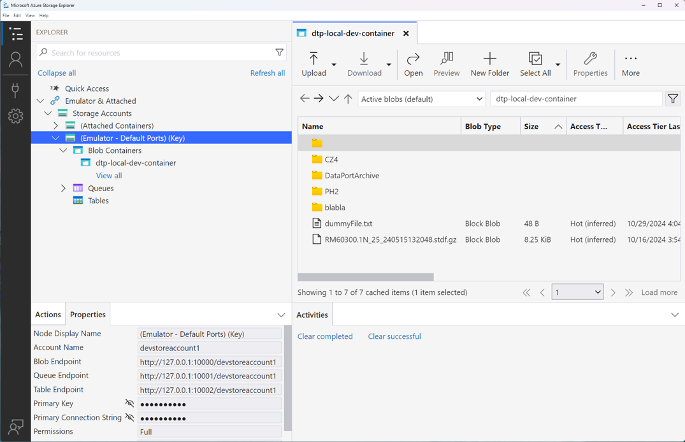Open the More toolbar menu

630,64
